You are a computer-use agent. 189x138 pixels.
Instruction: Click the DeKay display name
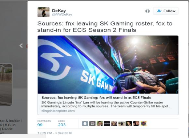pos(59,11)
